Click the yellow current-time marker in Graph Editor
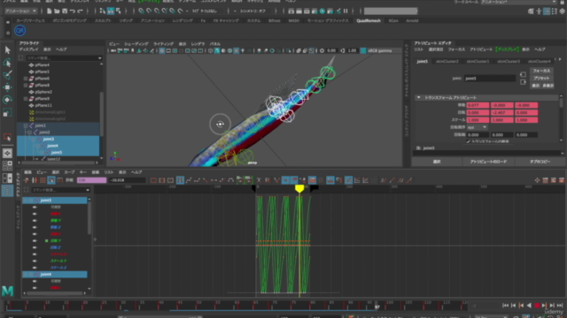This screenshot has height=318, width=567. point(299,188)
